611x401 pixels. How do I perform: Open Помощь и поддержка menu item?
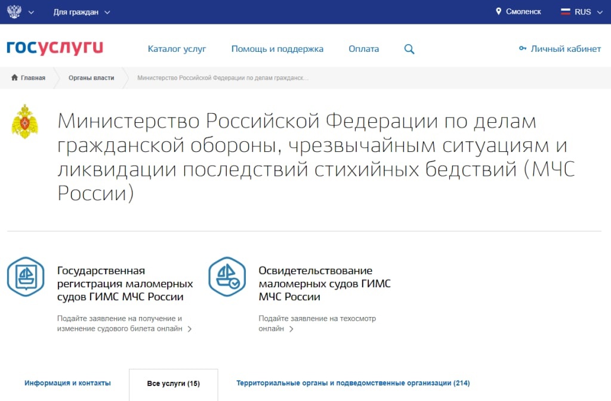click(277, 49)
